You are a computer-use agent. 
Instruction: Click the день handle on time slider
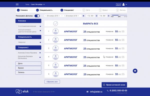(119, 15)
